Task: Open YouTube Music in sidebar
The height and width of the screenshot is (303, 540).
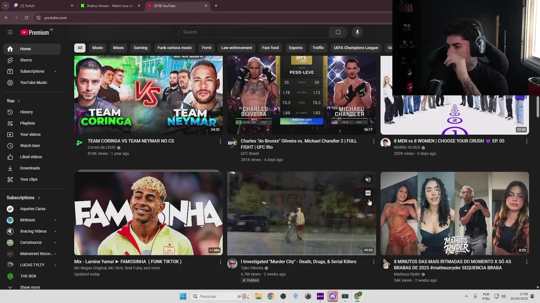Action: point(32,82)
